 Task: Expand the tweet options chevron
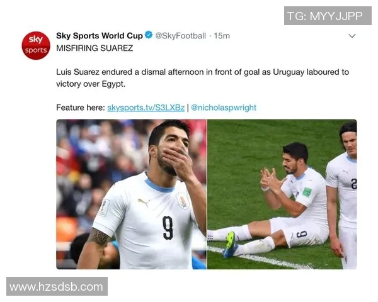[352, 36]
